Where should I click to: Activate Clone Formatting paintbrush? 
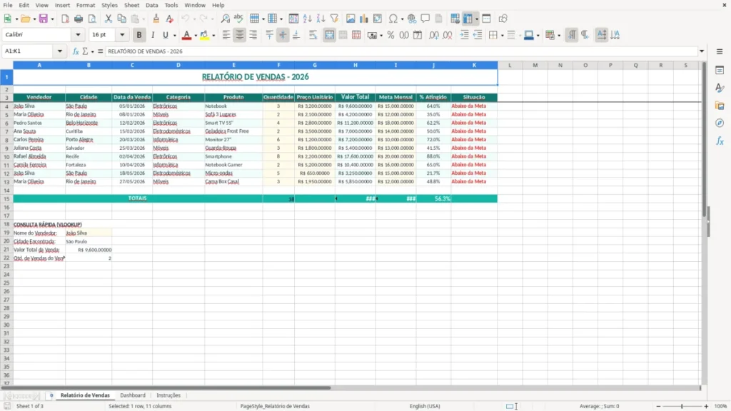[x=156, y=19]
